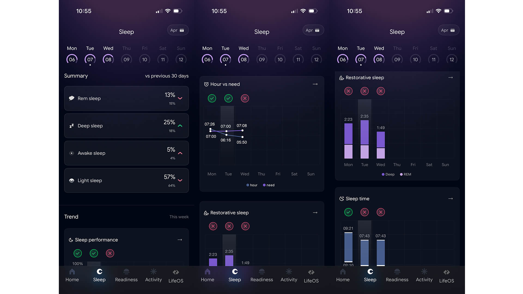The image size is (523, 294).
Task: Select Wed 08 day in left phone
Action: pos(108,59)
